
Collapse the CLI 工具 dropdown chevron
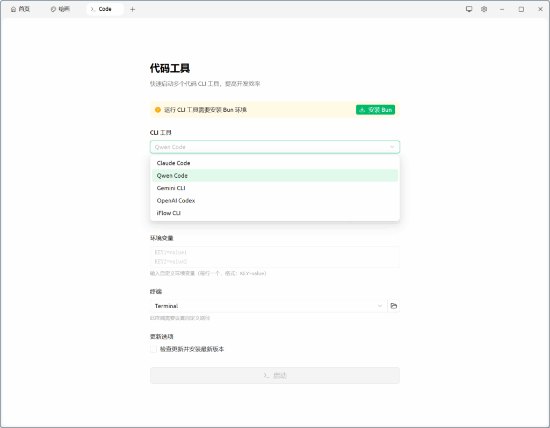click(x=392, y=147)
